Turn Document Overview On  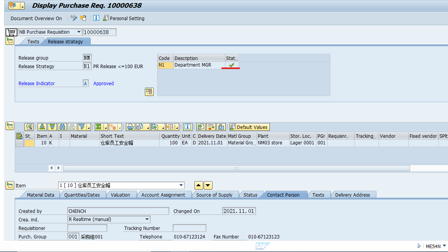click(x=36, y=18)
